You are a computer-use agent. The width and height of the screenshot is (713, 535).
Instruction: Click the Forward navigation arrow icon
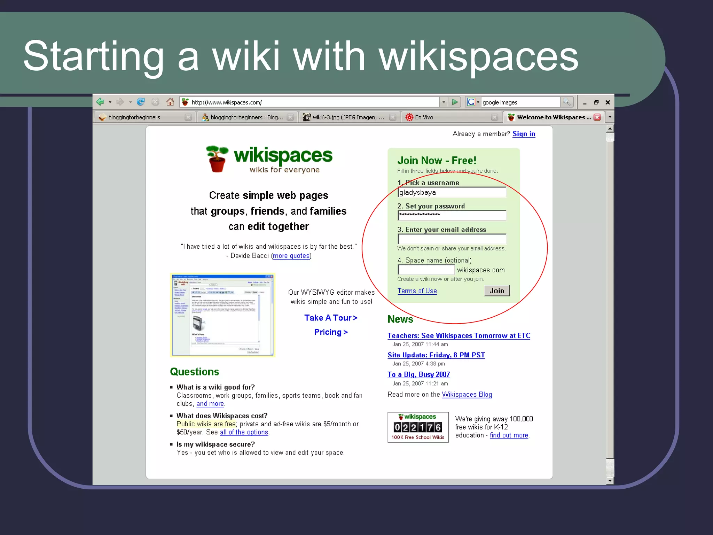(x=120, y=102)
